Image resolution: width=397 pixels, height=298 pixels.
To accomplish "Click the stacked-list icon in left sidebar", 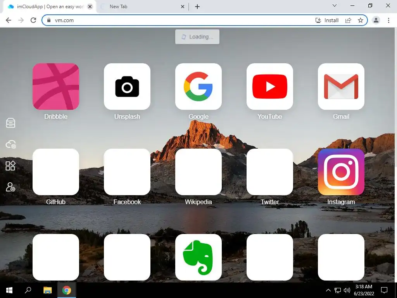I will coord(10,123).
